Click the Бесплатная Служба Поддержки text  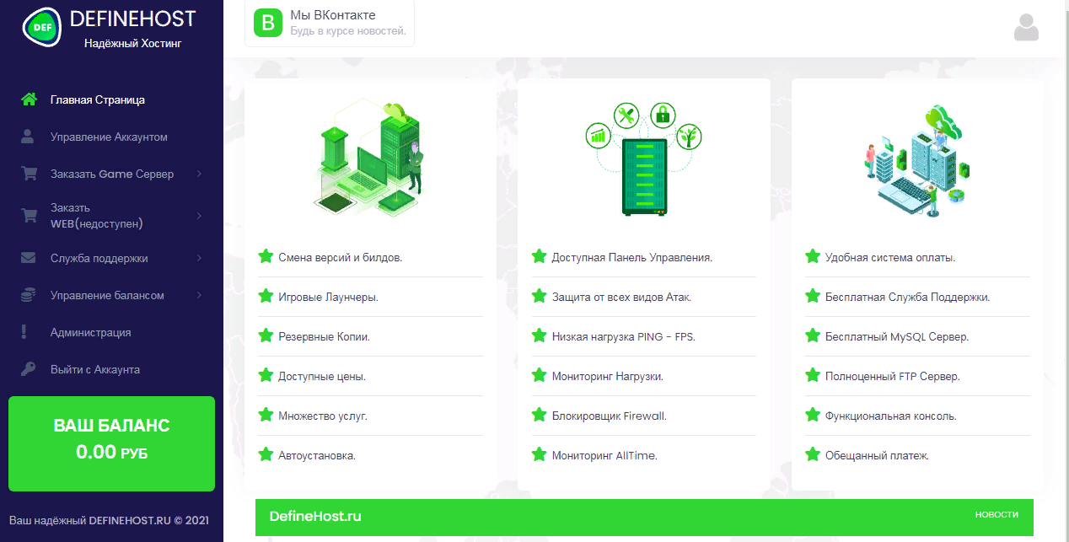coord(908,297)
